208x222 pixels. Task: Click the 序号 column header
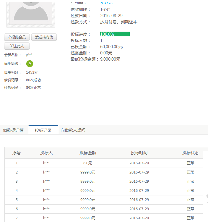(17, 153)
